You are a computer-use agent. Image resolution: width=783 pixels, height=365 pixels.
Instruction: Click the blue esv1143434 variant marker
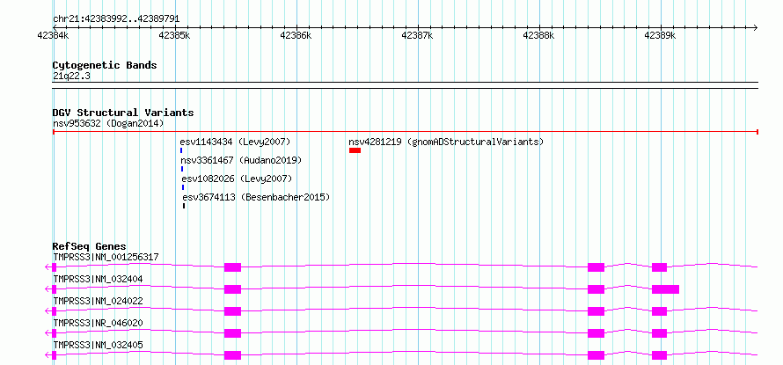(x=181, y=150)
